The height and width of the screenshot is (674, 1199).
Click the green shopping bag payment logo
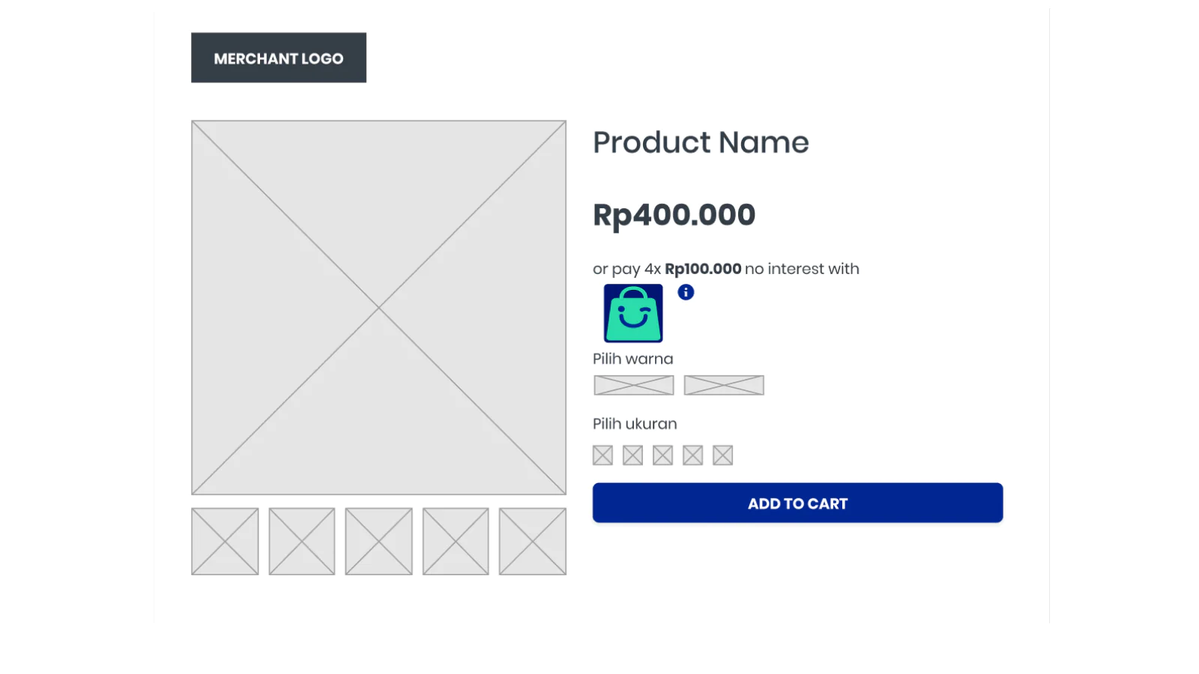(633, 314)
